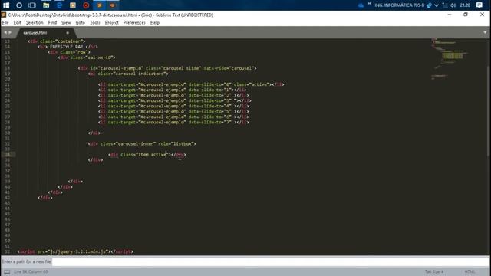The width and height of the screenshot is (491, 276).
Task: Open the Find menu
Action: [52, 22]
